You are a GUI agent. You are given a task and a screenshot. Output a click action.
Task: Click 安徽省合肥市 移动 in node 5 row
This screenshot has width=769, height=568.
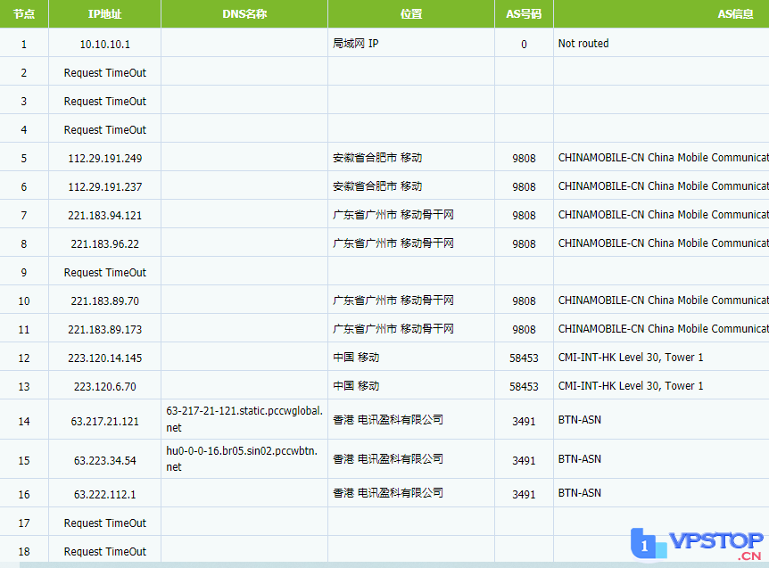click(377, 158)
